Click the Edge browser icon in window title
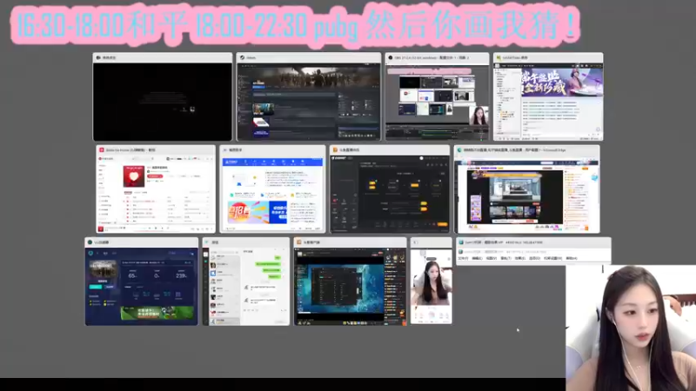Image resolution: width=696 pixels, height=391 pixels. pyautogui.click(x=460, y=149)
